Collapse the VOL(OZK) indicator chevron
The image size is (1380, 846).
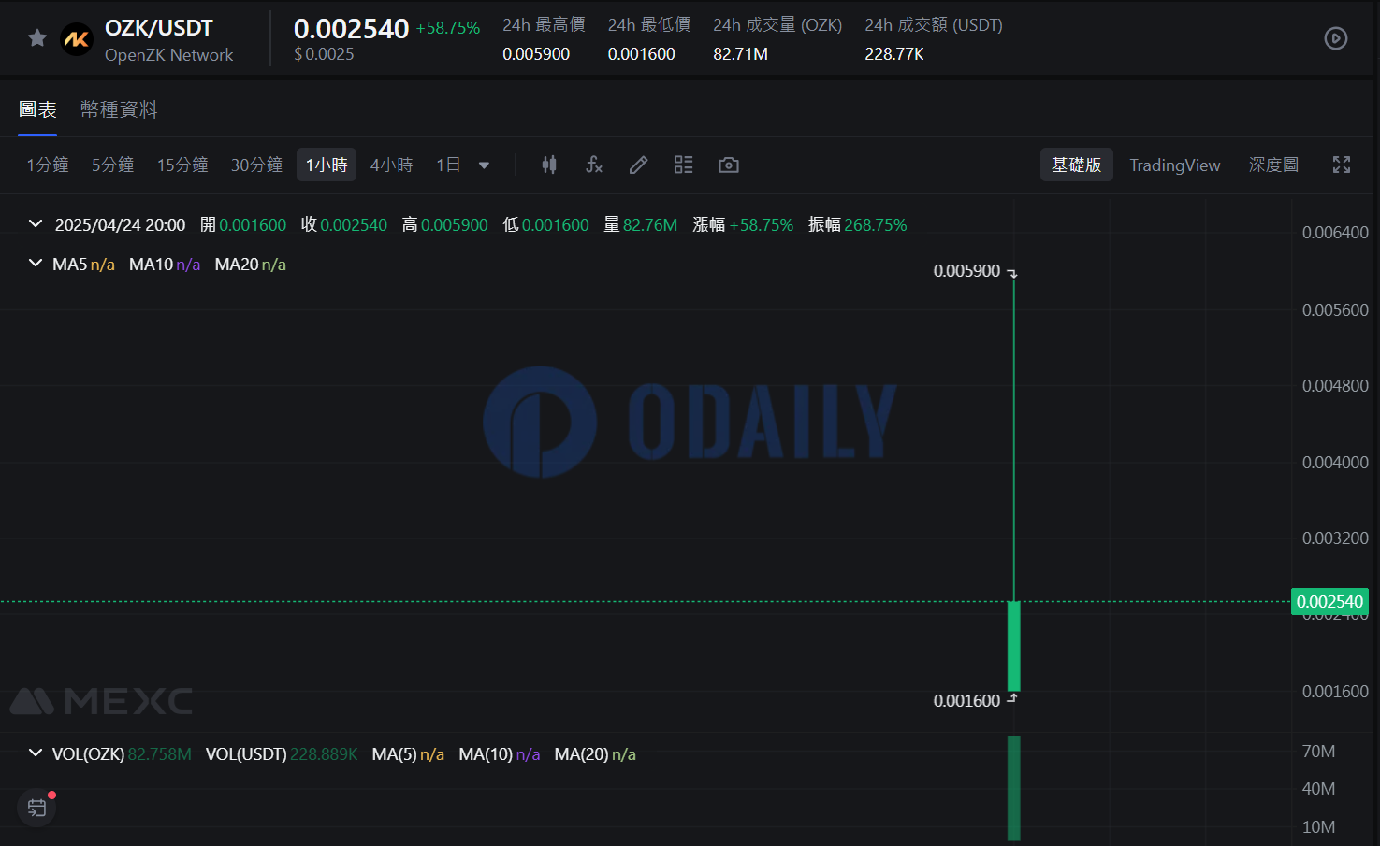[36, 753]
